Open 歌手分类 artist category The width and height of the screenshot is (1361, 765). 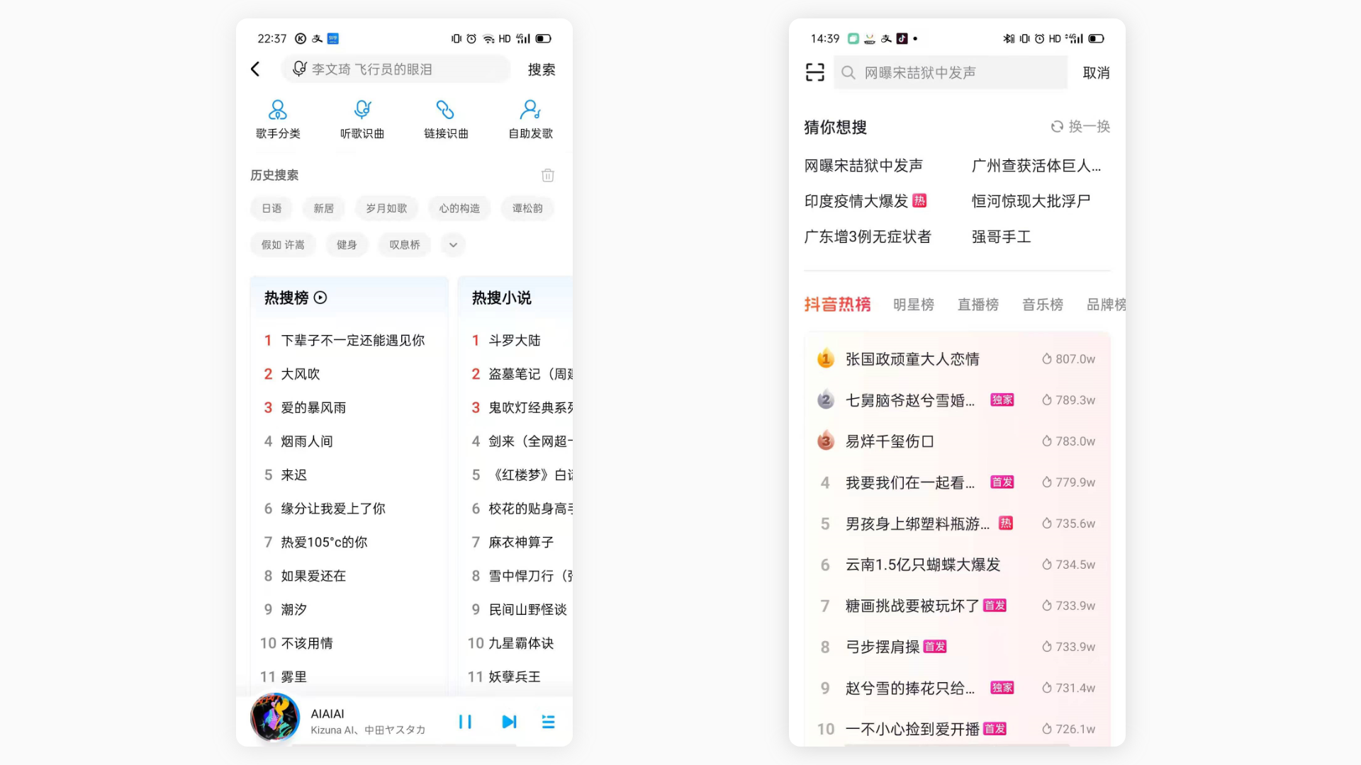click(278, 119)
